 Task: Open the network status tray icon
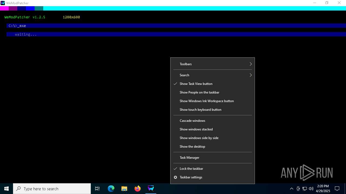click(x=305, y=189)
